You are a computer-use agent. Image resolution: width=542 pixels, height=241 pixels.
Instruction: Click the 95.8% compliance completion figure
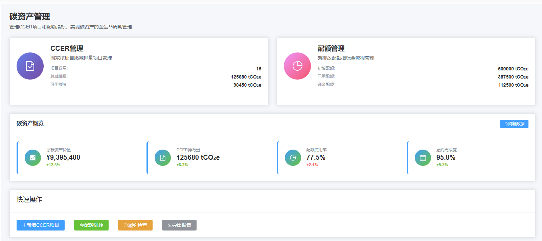click(446, 157)
